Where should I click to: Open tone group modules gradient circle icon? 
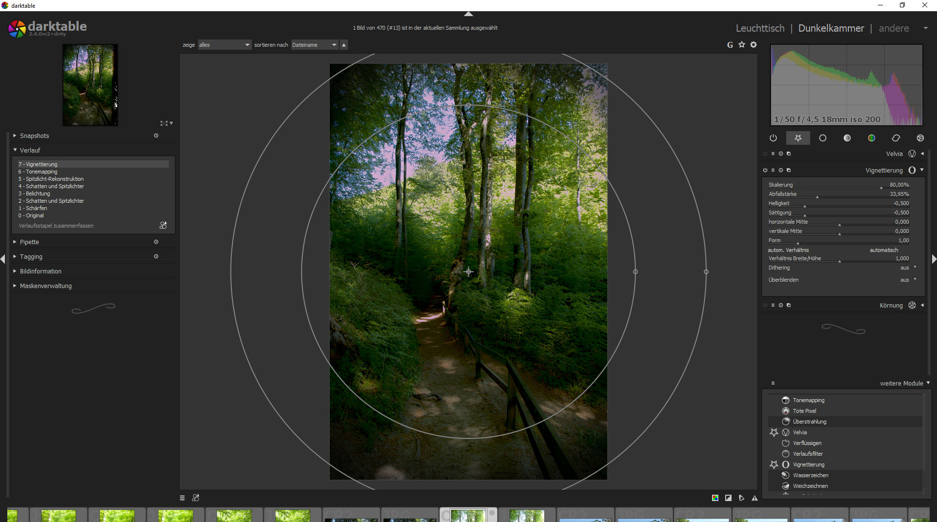tap(847, 138)
